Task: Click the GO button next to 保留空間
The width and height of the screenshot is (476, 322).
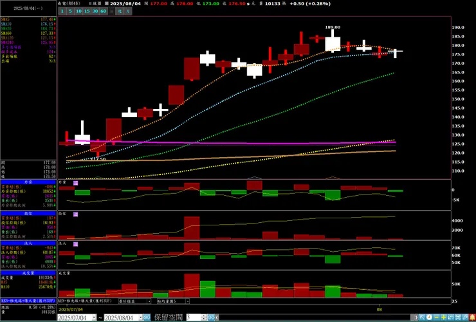Action: coord(211,317)
